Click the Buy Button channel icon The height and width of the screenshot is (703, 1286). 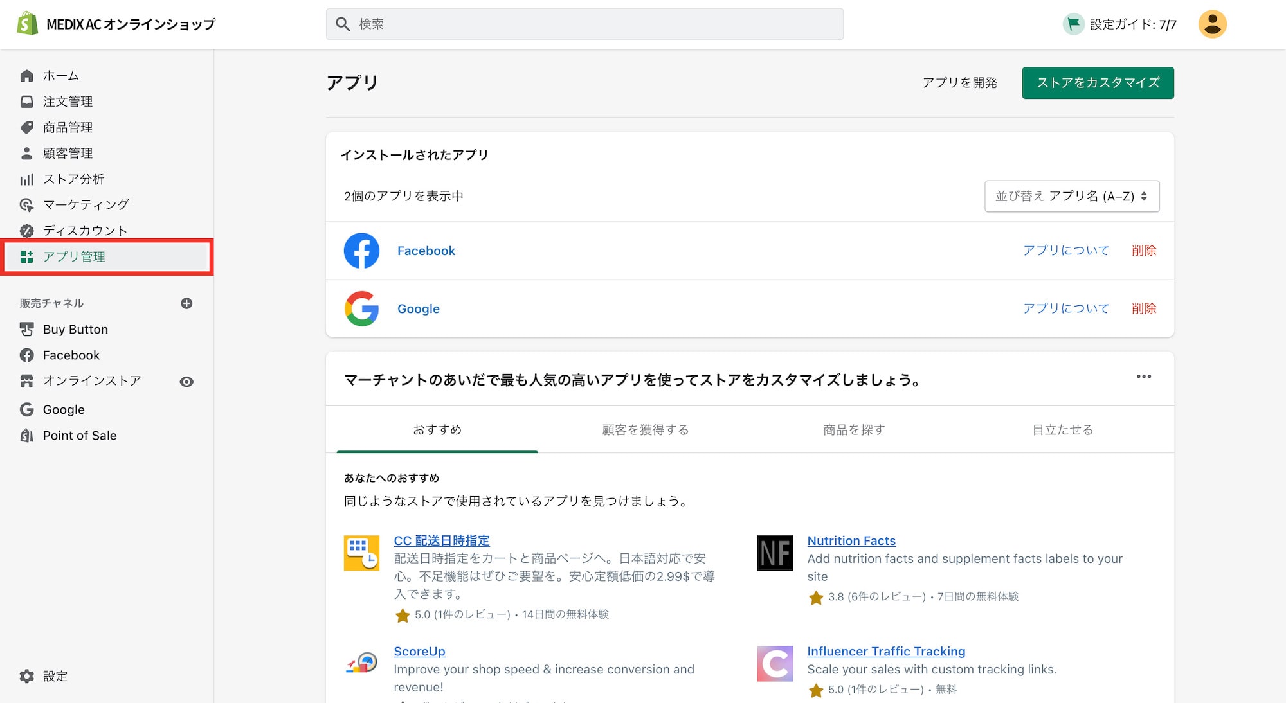pos(26,330)
